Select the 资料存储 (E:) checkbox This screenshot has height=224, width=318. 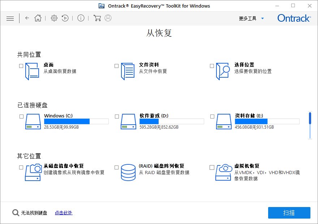click(x=212, y=117)
